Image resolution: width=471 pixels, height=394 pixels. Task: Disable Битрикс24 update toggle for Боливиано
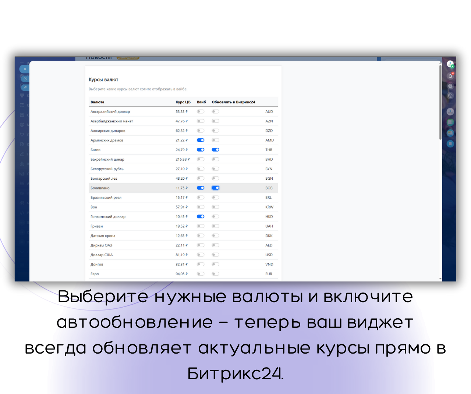pyautogui.click(x=216, y=188)
